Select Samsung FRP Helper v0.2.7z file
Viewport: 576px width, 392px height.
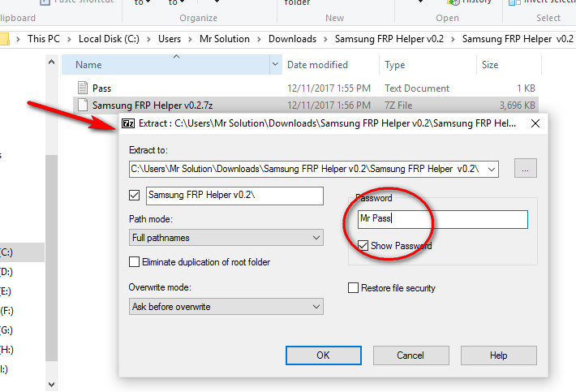click(x=306, y=106)
